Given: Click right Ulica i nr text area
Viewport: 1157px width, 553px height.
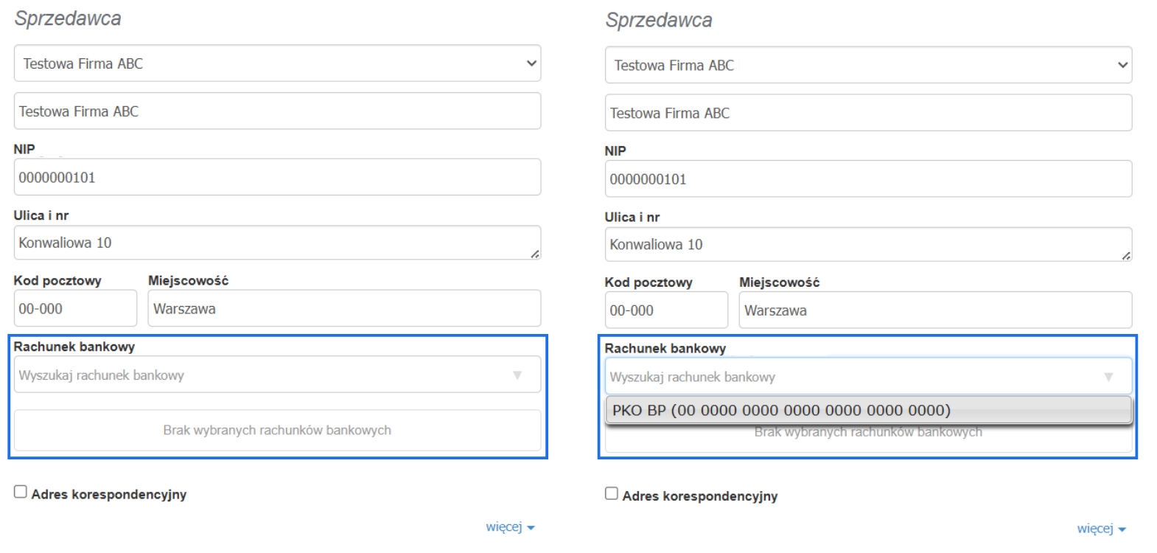Looking at the screenshot, I should click(x=868, y=244).
